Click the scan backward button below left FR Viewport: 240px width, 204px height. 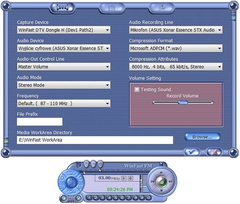tap(62, 187)
